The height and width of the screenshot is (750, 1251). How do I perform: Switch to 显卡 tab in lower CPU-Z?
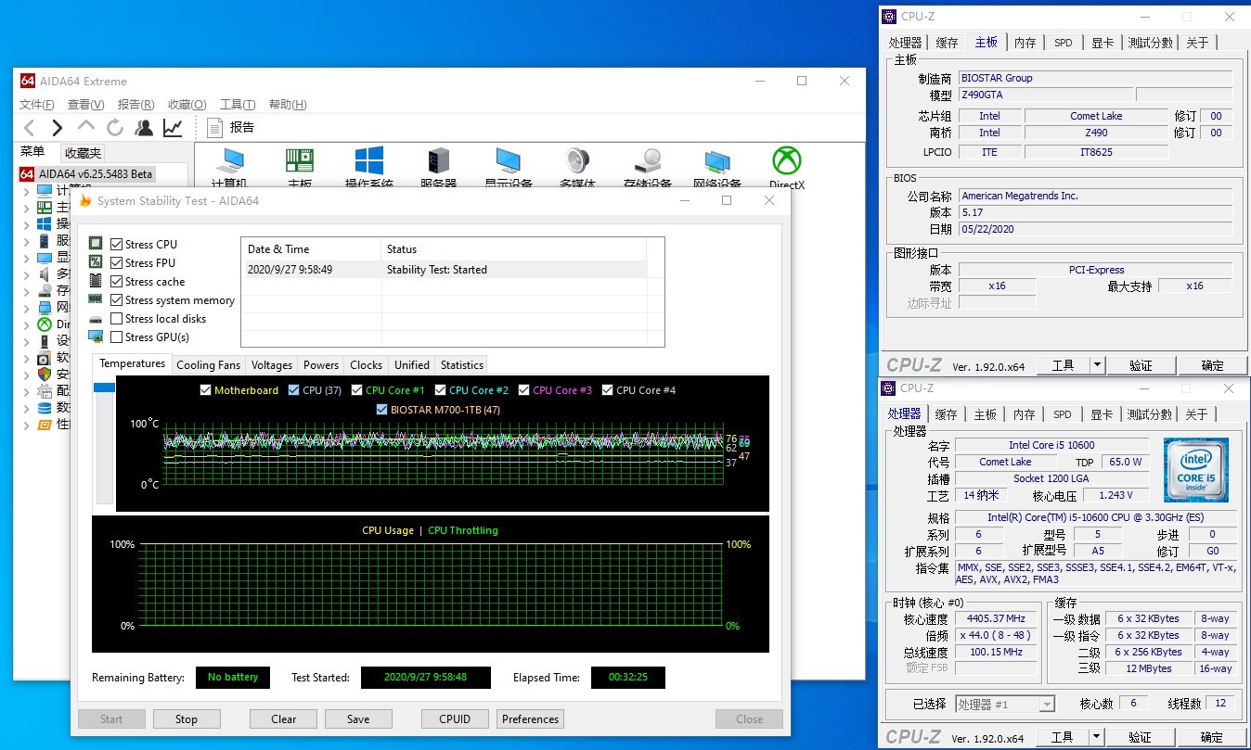pyautogui.click(x=1102, y=414)
